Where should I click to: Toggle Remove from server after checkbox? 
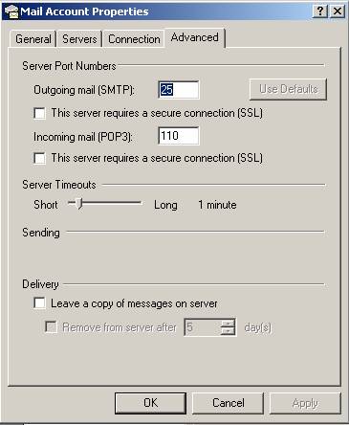point(51,327)
